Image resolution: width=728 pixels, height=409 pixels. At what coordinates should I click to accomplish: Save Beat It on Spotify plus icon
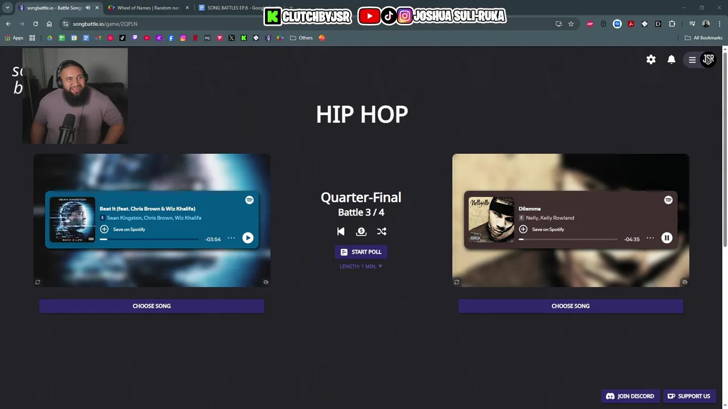pyautogui.click(x=104, y=229)
